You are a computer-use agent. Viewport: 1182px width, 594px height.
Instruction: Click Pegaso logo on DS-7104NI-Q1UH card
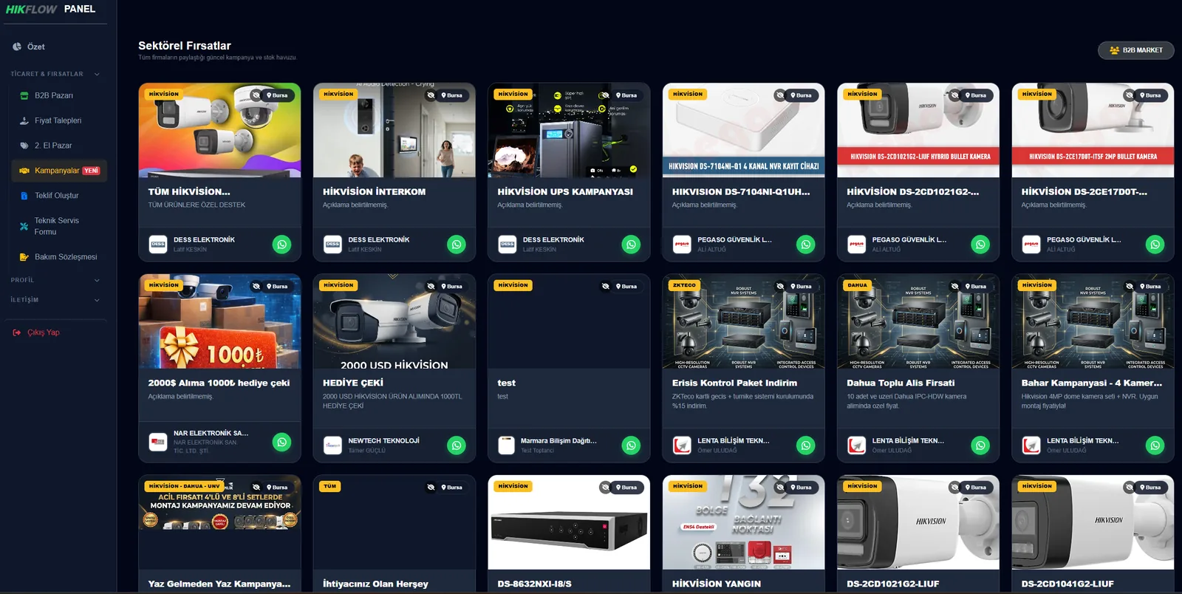click(x=682, y=245)
